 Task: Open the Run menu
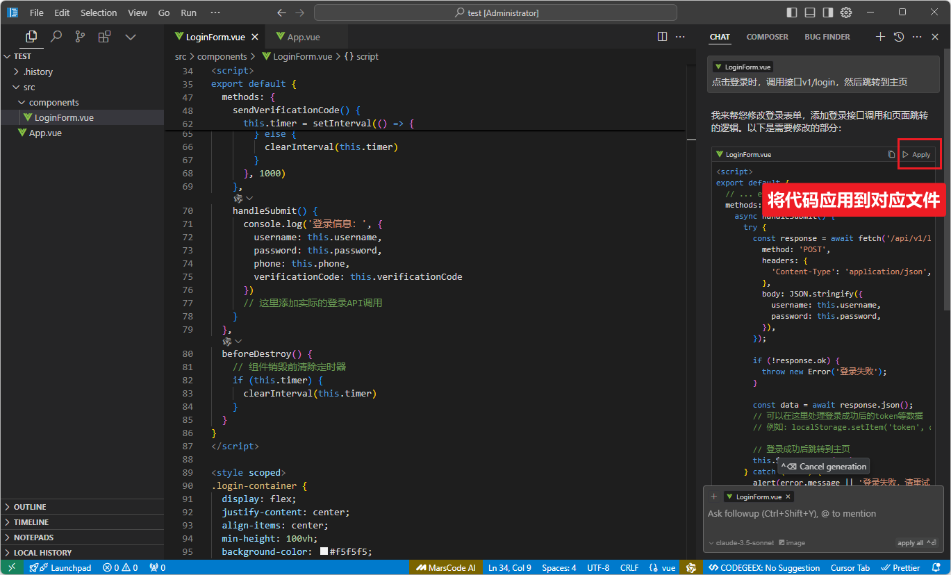tap(188, 12)
